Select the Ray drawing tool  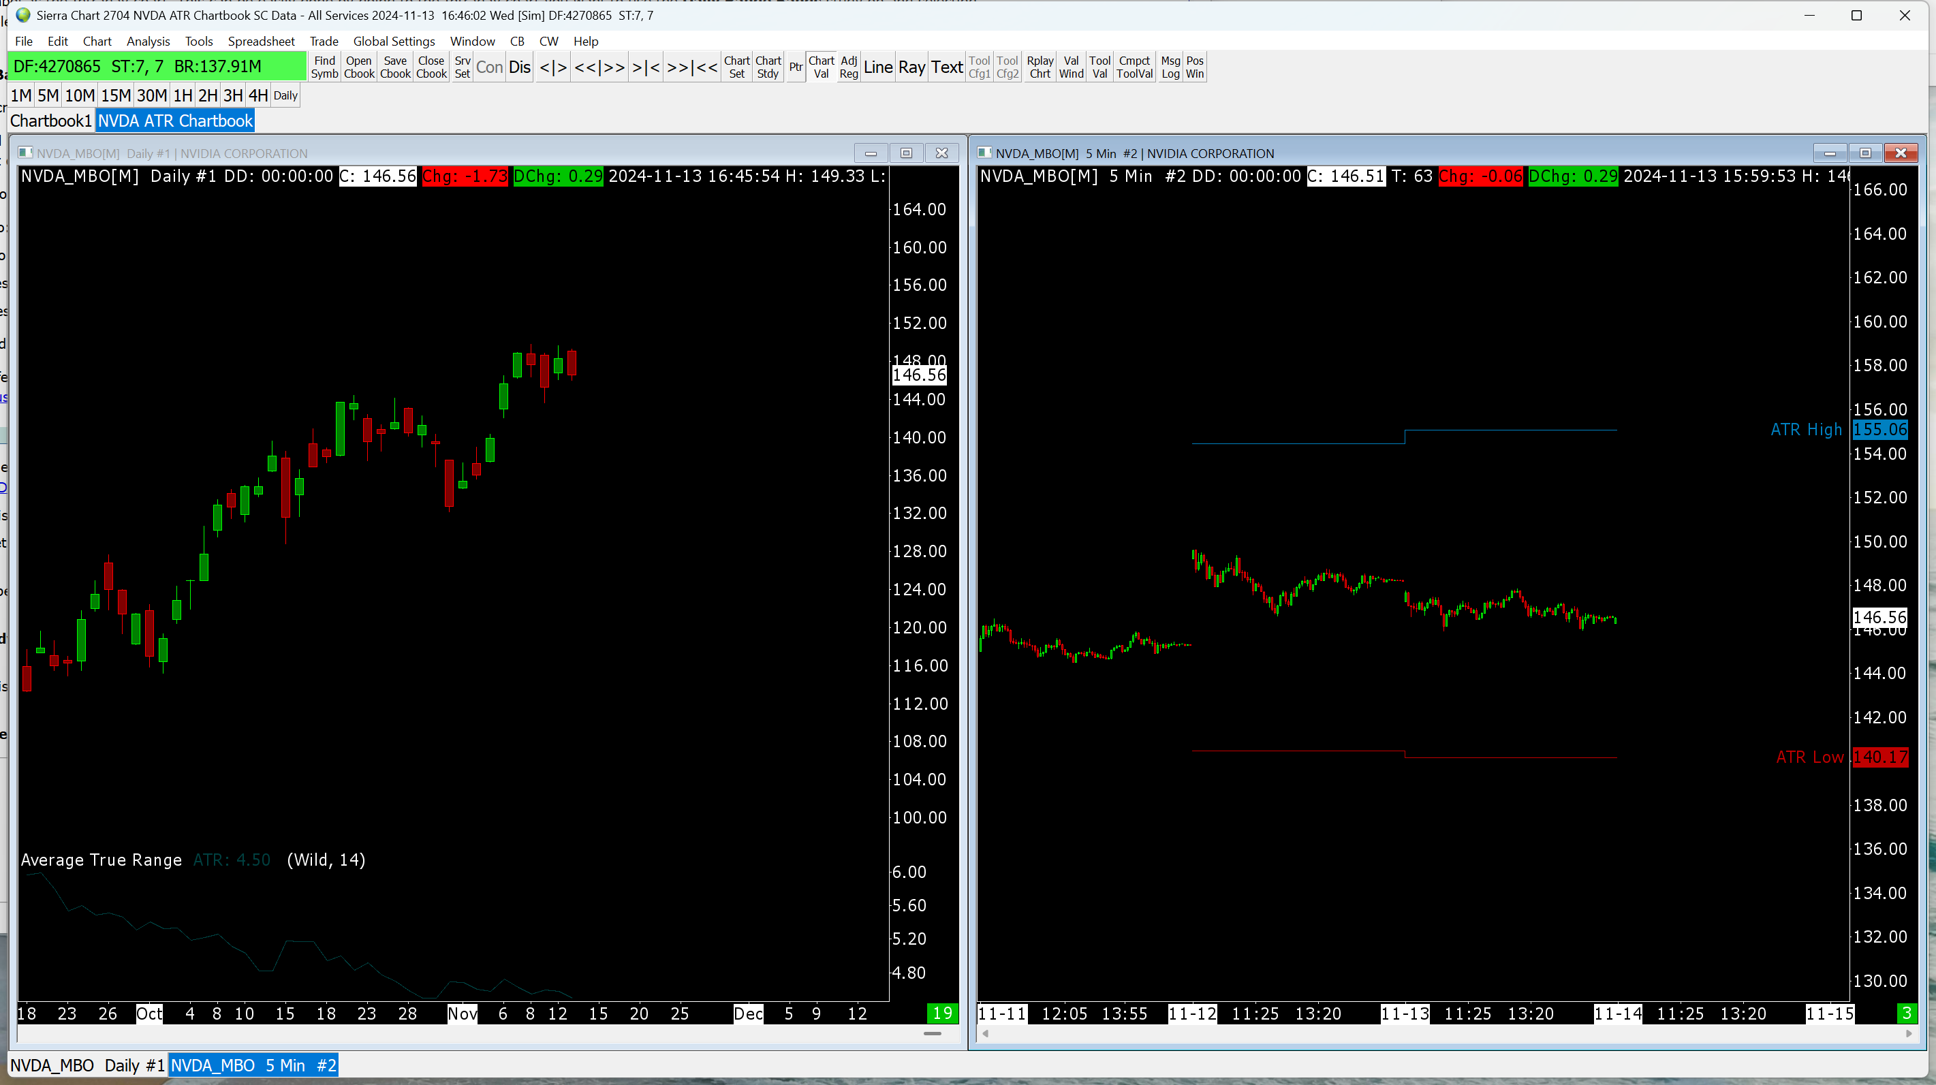pyautogui.click(x=911, y=67)
